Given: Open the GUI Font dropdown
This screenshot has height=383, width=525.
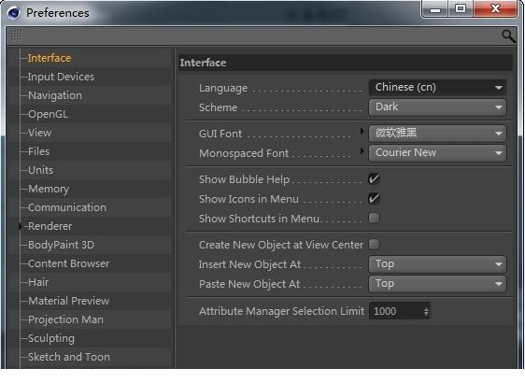Looking at the screenshot, I should (x=437, y=134).
